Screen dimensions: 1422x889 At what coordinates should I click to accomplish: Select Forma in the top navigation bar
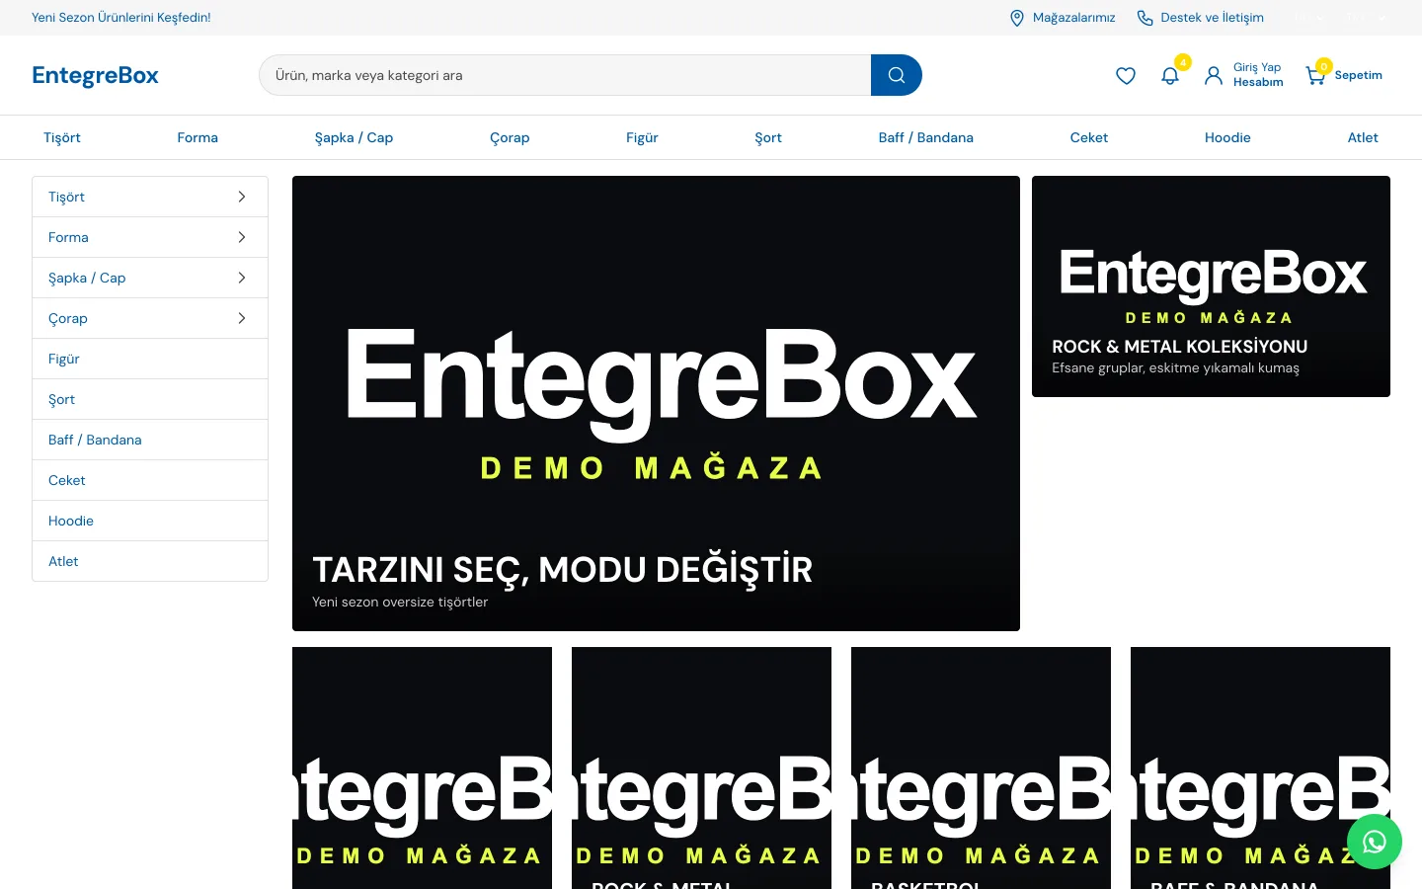point(197,137)
